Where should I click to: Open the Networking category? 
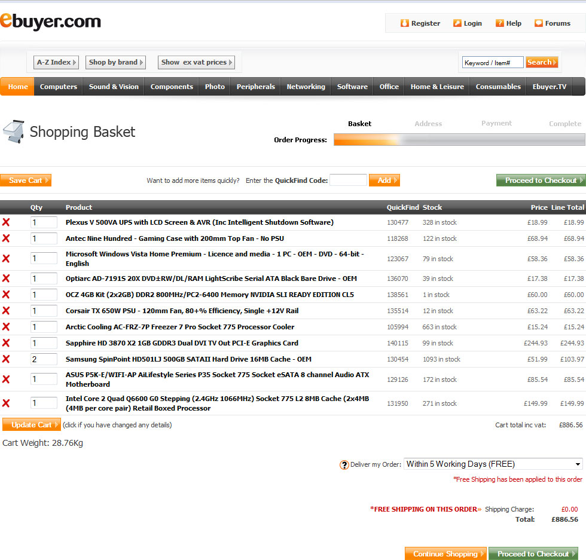pos(306,87)
